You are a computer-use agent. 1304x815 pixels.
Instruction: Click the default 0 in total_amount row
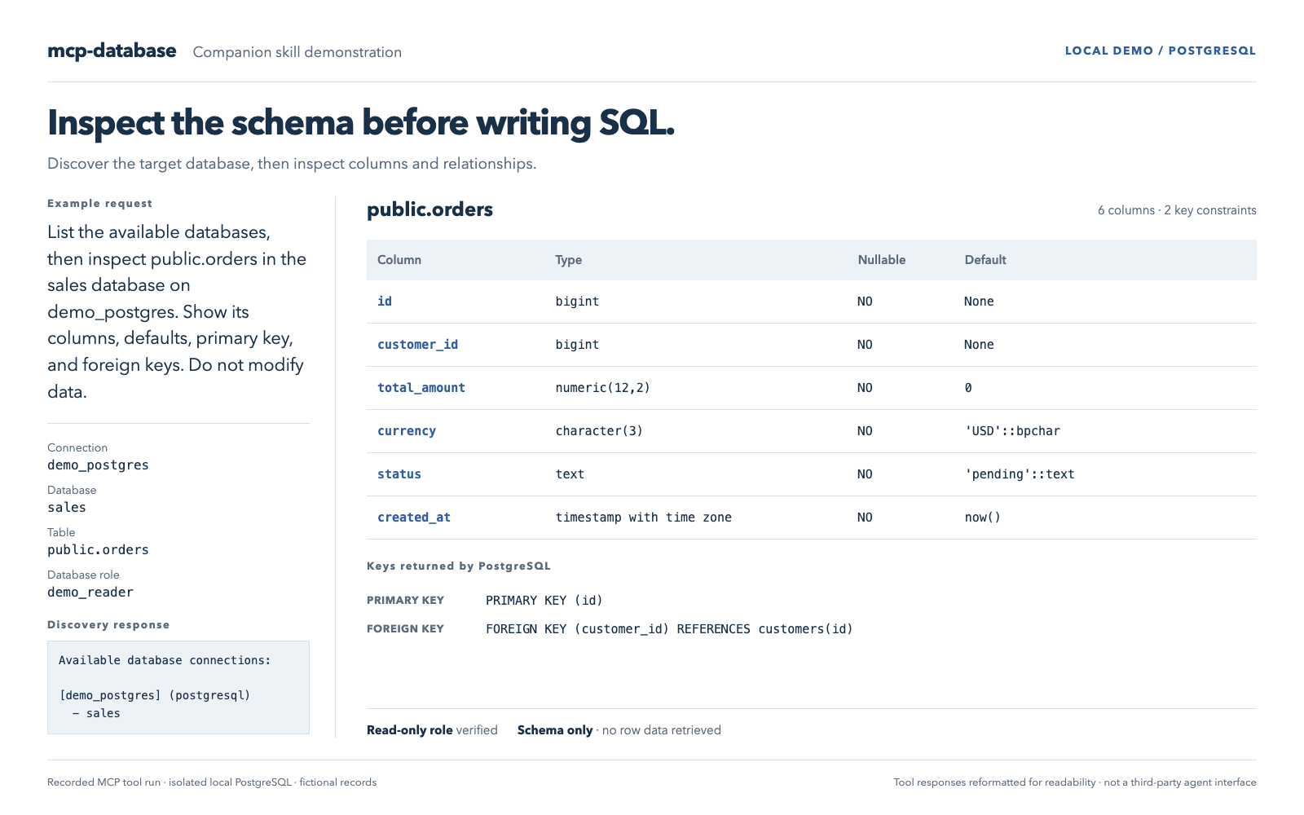968,388
